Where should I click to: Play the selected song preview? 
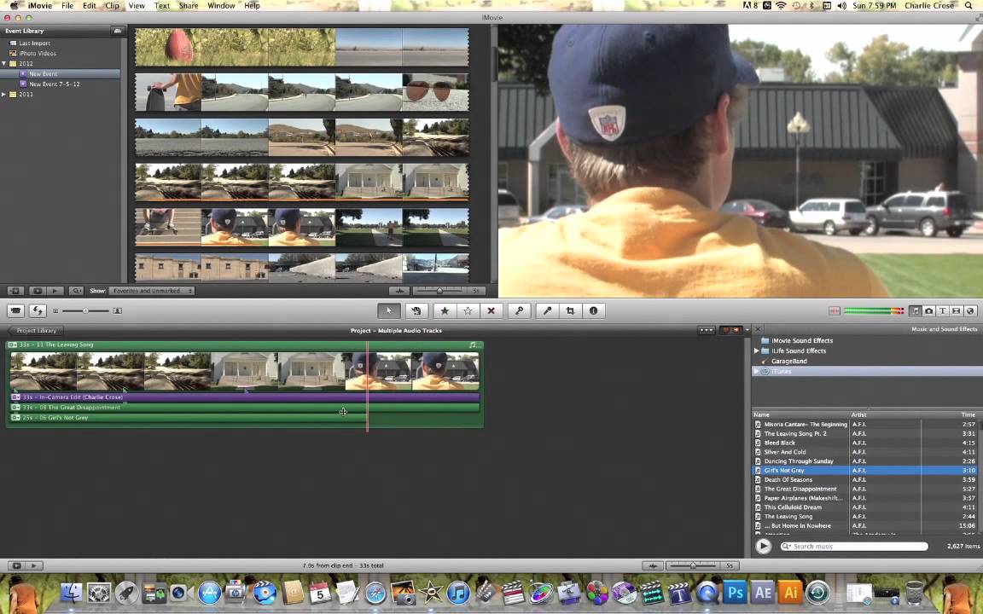[x=763, y=547]
